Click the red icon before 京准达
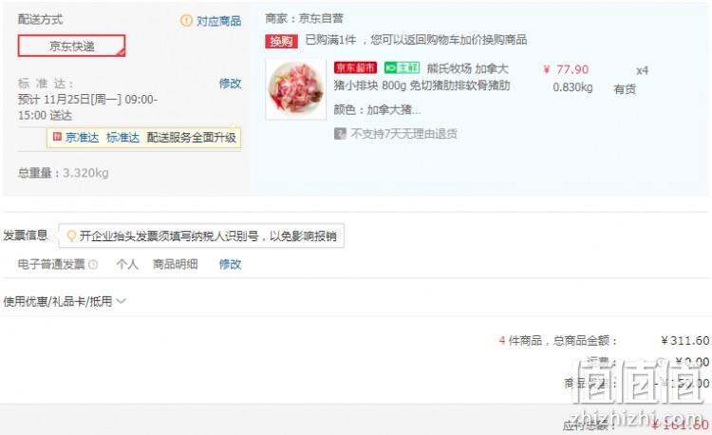Image resolution: width=712 pixels, height=435 pixels. pyautogui.click(x=57, y=137)
